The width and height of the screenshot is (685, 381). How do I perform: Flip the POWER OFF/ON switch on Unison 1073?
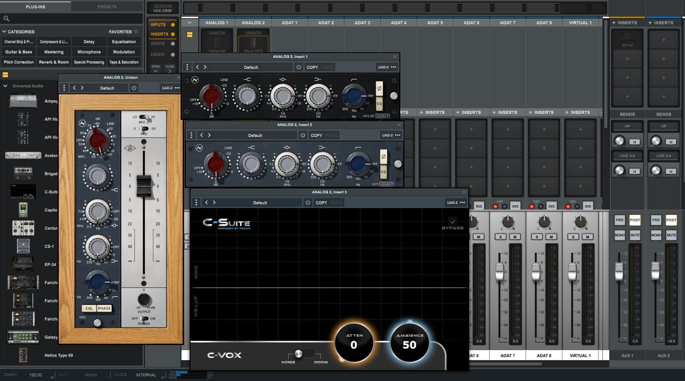pyautogui.click(x=144, y=318)
